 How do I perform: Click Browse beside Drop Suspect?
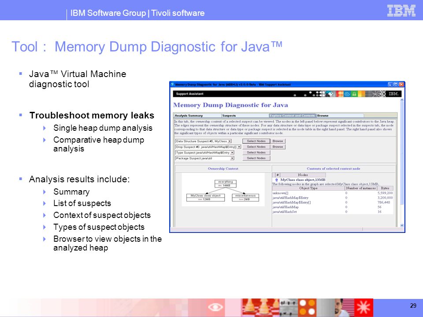pyautogui.click(x=278, y=147)
